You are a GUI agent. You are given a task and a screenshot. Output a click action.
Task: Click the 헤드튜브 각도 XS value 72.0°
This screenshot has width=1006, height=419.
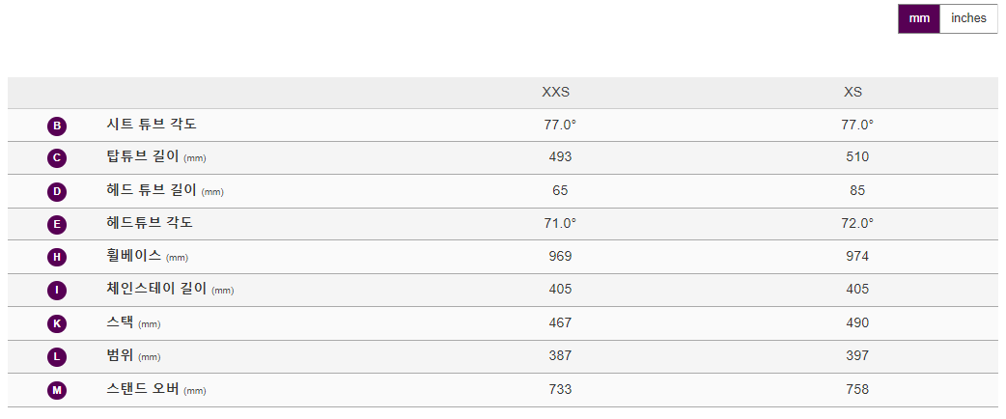(857, 223)
